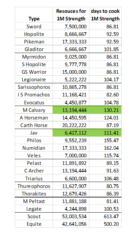The height and width of the screenshot is (232, 135).
Task: Select the Type header cell
Action: [x=34, y=15]
